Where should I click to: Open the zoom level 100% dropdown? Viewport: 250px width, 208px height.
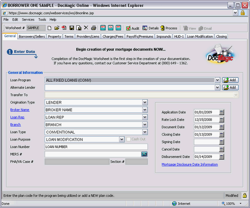click(241, 204)
